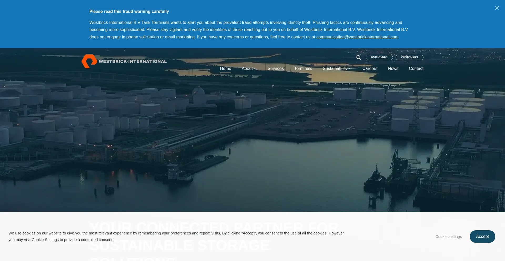Visit the Careers page
The width and height of the screenshot is (505, 261).
point(370,69)
